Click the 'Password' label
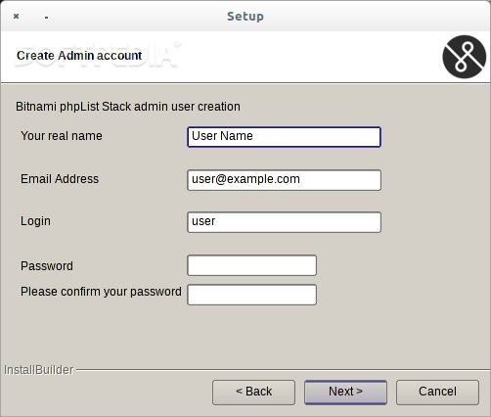Image resolution: width=491 pixels, height=417 pixels. [x=47, y=266]
